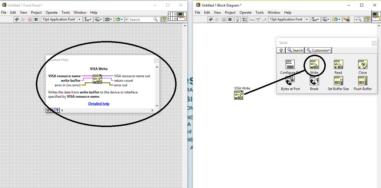Select Configure Port VI in Serial palette
Viewport: 381px width, 188px height.
290,64
